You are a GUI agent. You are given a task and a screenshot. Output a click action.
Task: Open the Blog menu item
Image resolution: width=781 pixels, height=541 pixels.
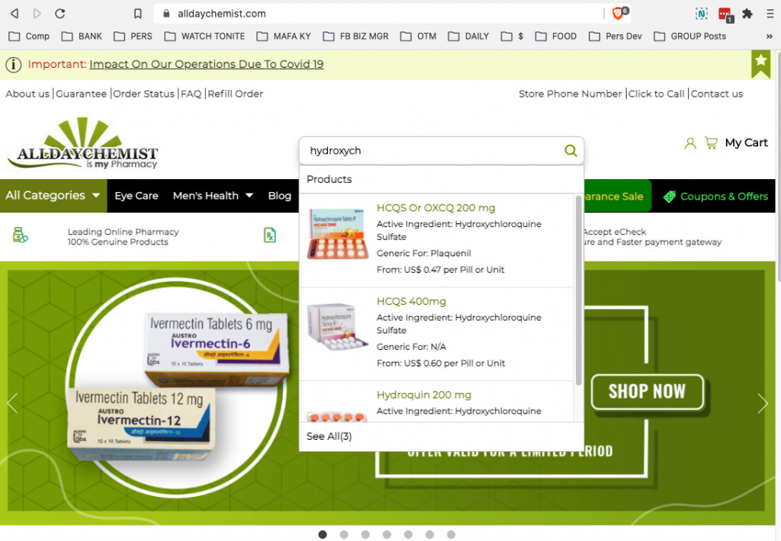coord(279,196)
